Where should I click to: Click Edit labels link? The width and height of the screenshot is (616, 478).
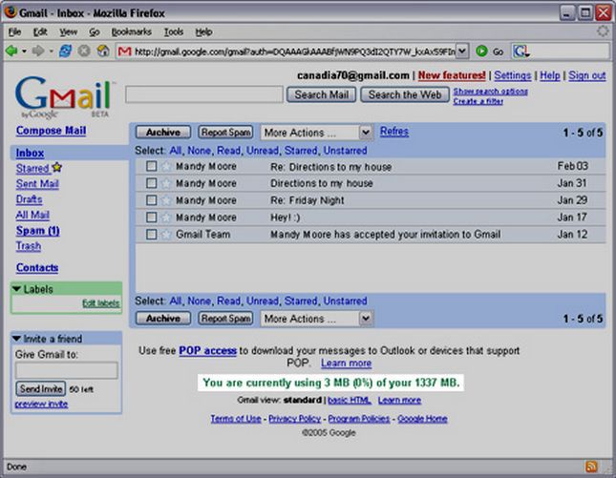[x=100, y=303]
